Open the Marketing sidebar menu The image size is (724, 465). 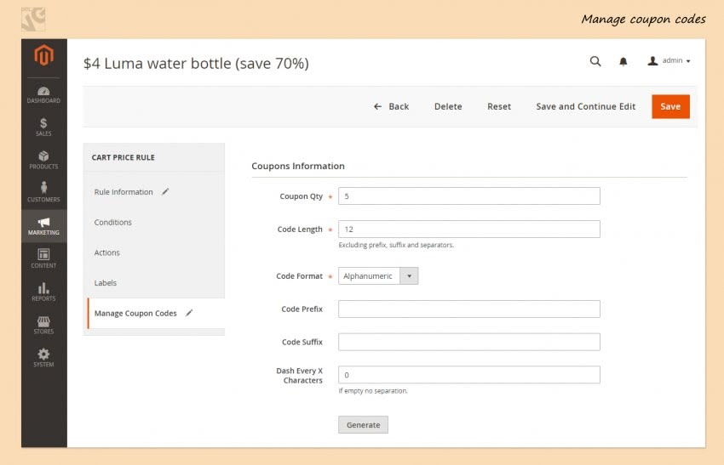[43, 226]
